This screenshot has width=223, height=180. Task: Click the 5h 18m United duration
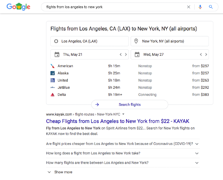(x=114, y=80)
